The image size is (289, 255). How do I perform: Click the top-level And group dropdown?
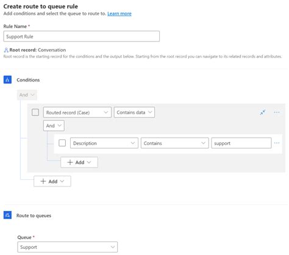27,95
